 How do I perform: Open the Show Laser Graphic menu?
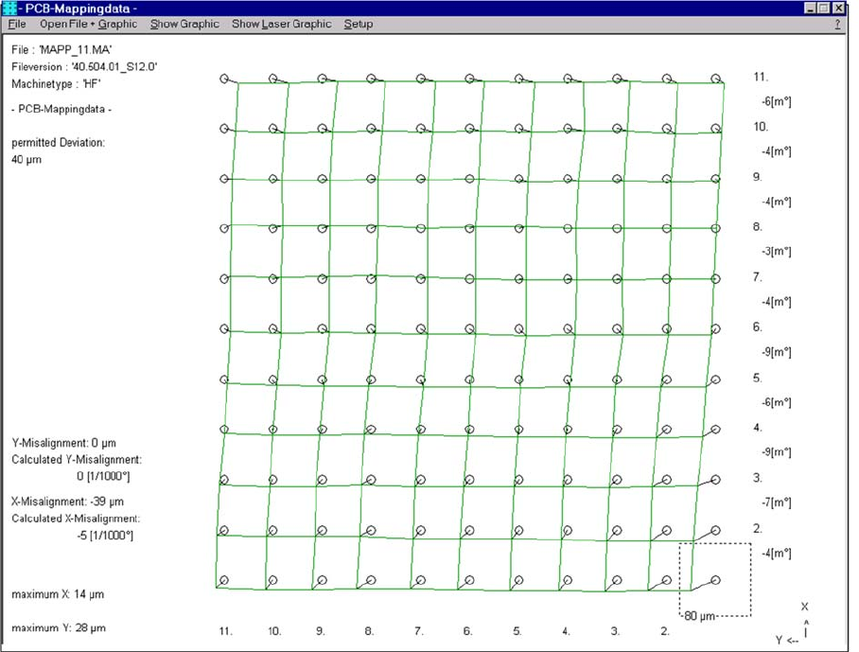point(282,24)
